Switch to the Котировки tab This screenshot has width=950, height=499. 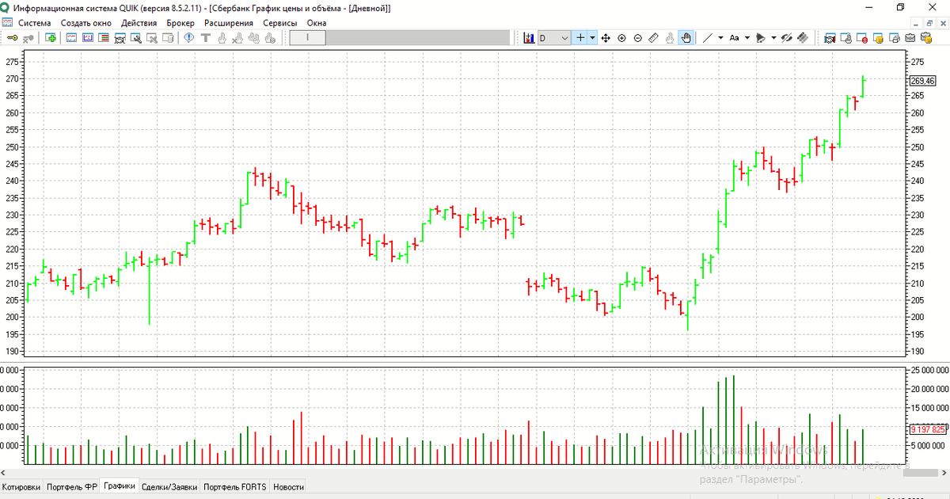pyautogui.click(x=21, y=486)
